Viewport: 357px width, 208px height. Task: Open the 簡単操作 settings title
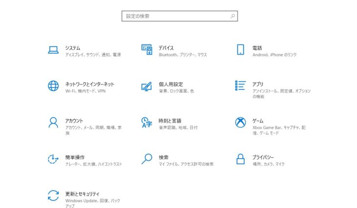[75, 157]
